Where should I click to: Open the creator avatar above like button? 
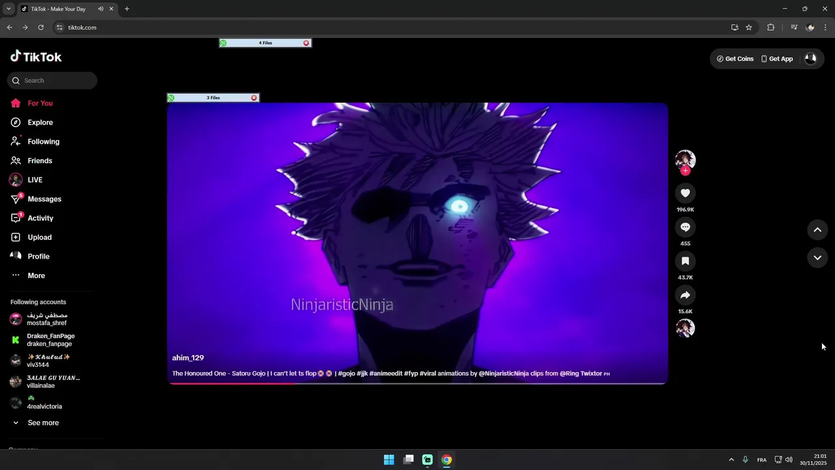click(685, 159)
